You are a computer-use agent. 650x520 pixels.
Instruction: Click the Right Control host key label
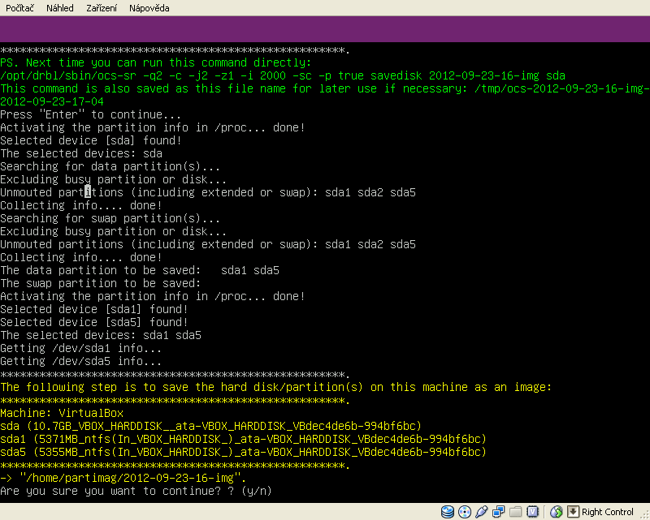pos(608,512)
